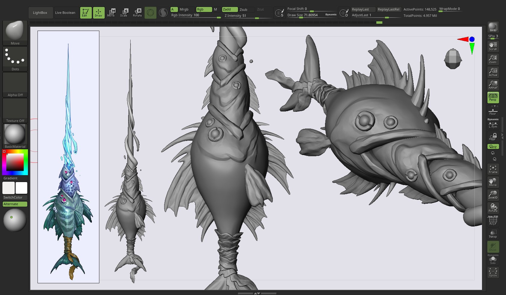Click the SwitchColor button
506x295 pixels.
click(x=15, y=197)
